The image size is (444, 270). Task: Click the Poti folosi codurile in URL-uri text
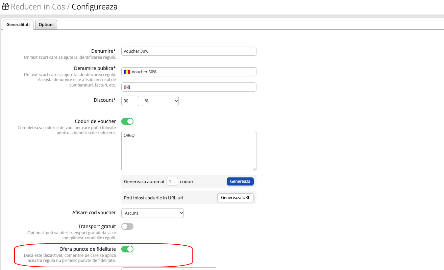pos(154,198)
